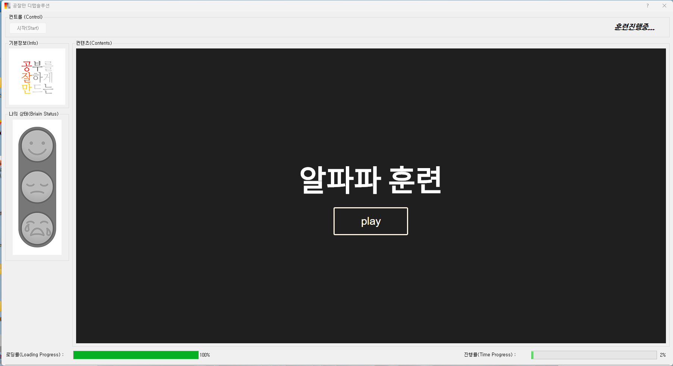Click the 컨트롤 (Control) group label
673x366 pixels.
26,17
